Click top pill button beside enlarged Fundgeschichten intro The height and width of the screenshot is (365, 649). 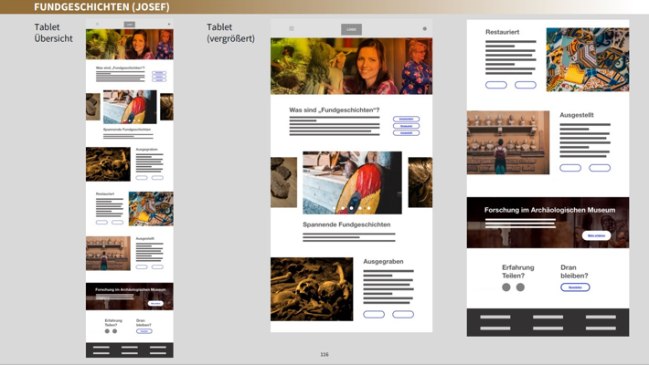tap(406, 119)
